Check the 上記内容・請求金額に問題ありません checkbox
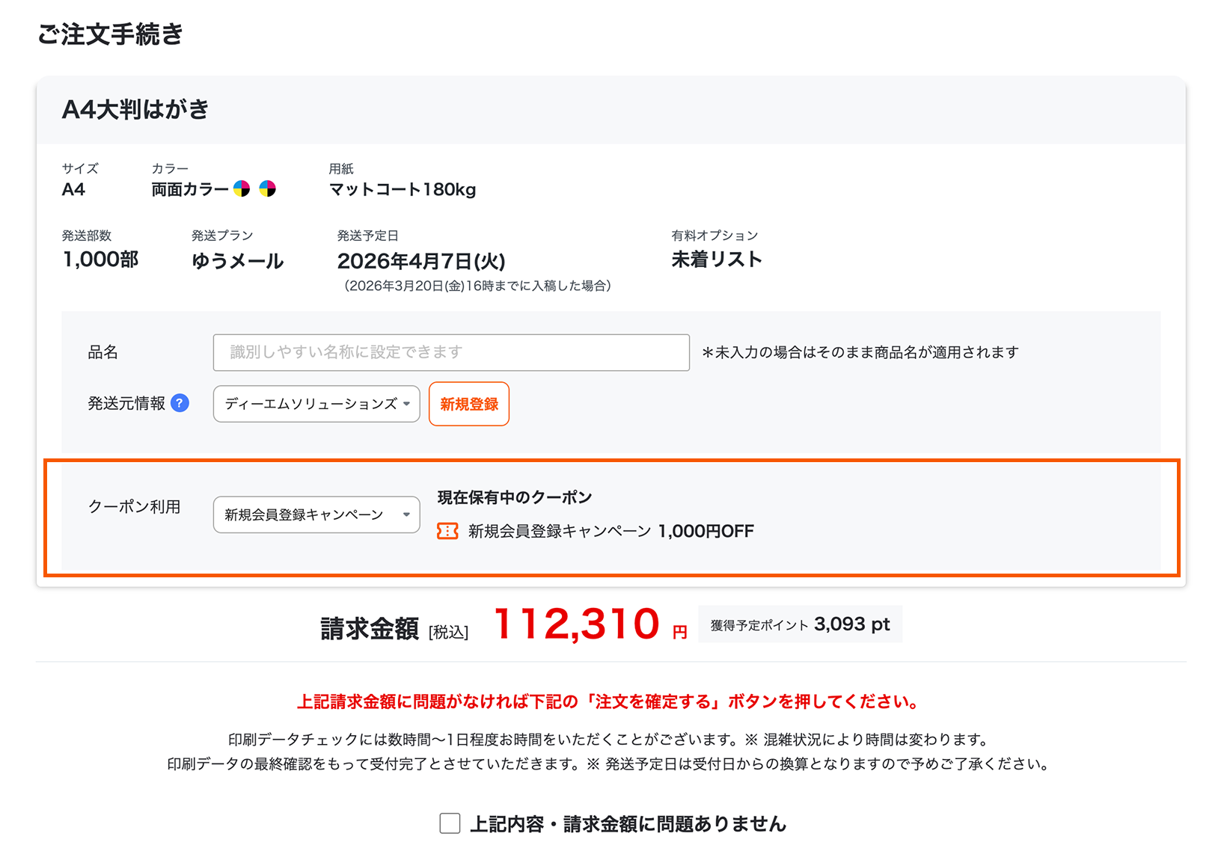Image resolution: width=1227 pixels, height=860 pixels. point(450,823)
